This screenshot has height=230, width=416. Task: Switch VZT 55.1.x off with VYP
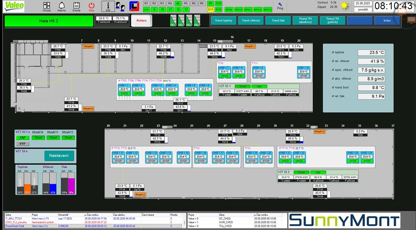pyautogui.click(x=23, y=144)
